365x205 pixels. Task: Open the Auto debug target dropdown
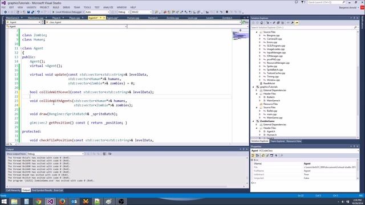coord(98,12)
